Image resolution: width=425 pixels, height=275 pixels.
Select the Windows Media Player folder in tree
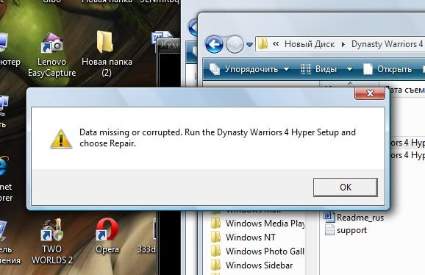pos(257,224)
